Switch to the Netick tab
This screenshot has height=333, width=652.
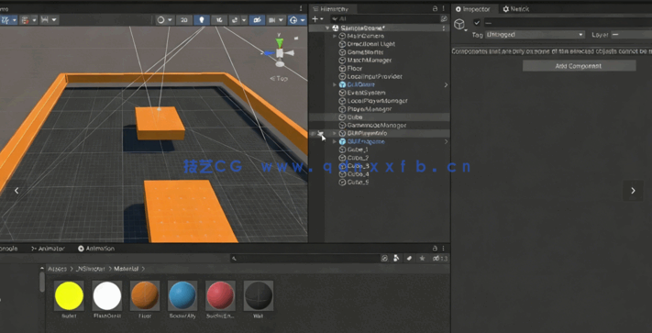(516, 9)
